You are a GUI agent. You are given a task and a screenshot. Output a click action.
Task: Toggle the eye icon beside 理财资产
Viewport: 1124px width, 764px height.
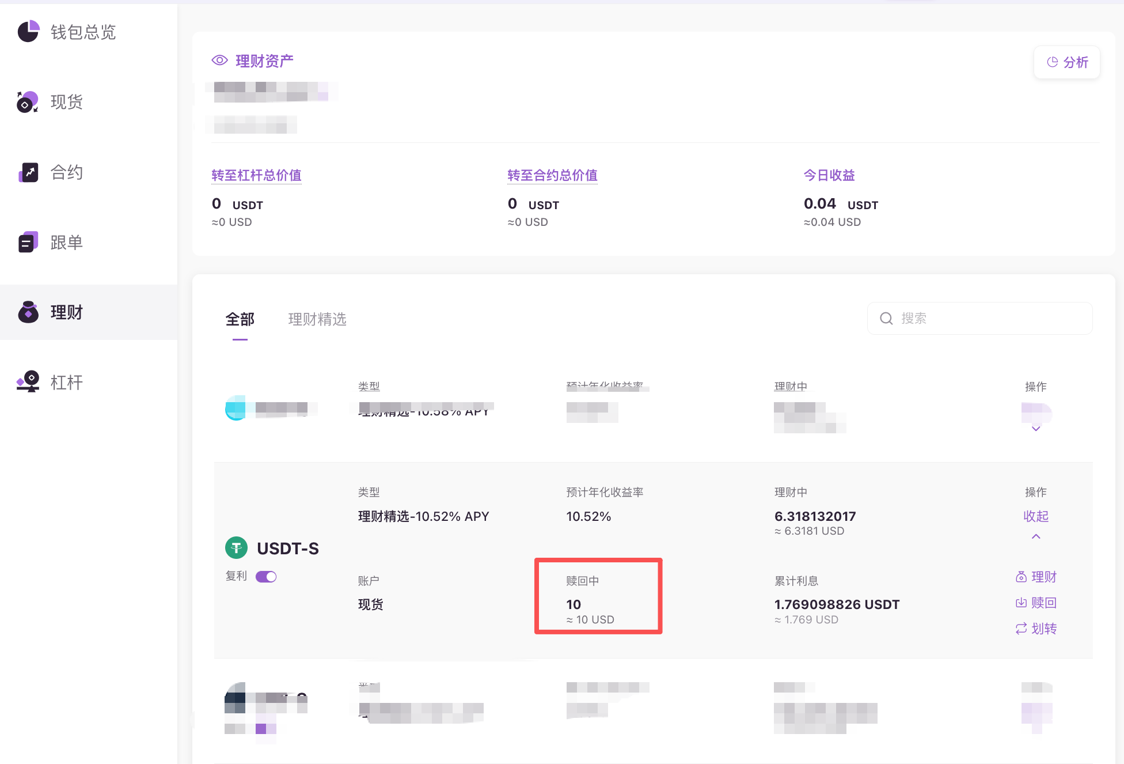(x=219, y=60)
